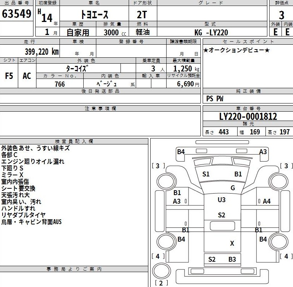
Task: Click the A3 mark on front bumper corner
Action: pos(263,152)
